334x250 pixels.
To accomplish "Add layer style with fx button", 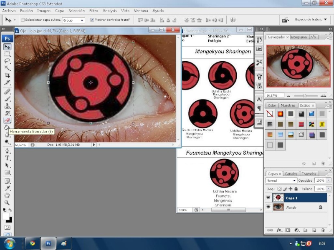I will (279, 230).
